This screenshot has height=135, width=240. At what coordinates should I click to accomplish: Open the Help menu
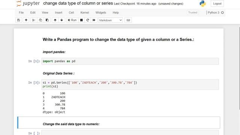[x=116, y=12]
